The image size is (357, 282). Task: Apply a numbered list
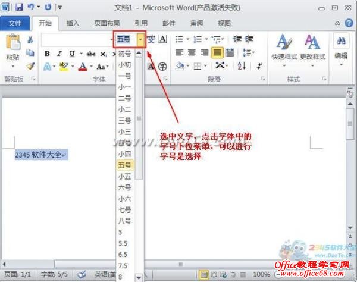(198, 39)
